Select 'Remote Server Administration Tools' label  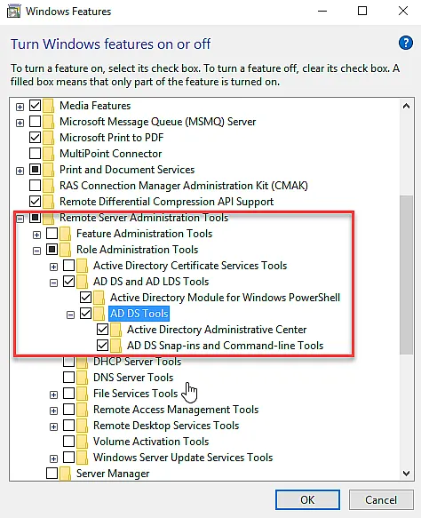tap(144, 218)
